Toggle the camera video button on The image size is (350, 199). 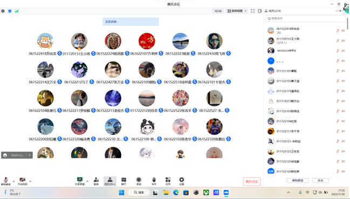click(x=22, y=181)
